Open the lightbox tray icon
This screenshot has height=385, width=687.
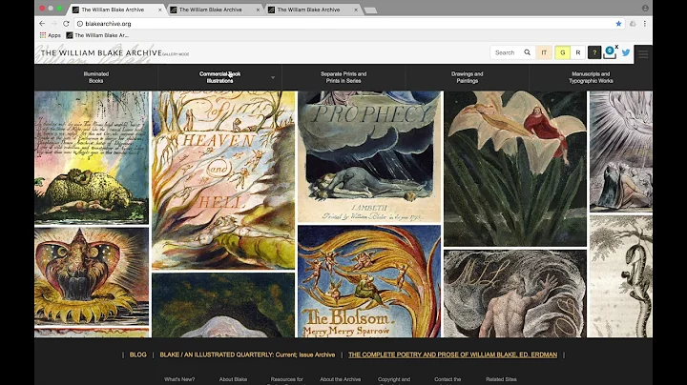(610, 52)
